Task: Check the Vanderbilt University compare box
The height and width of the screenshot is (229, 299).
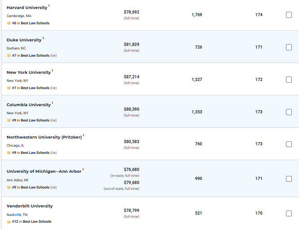Action: click(289, 213)
